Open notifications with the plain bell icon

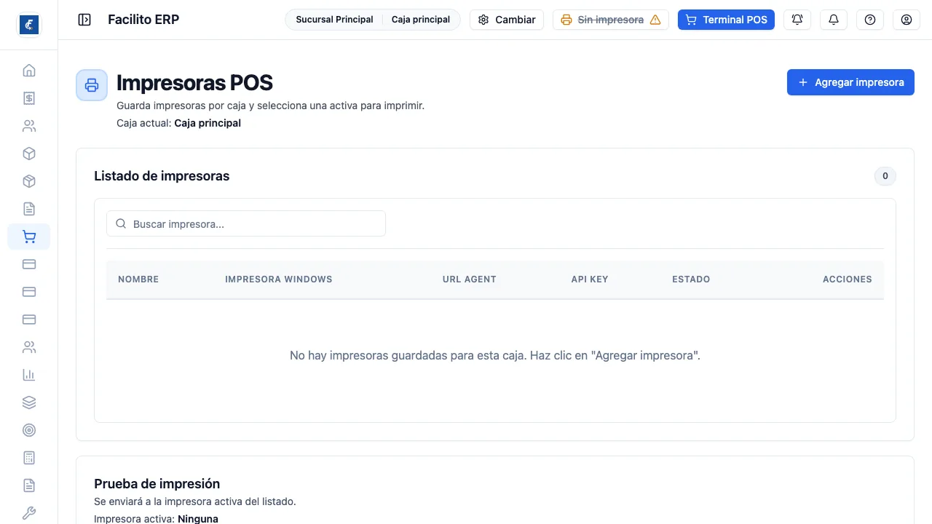pos(834,20)
